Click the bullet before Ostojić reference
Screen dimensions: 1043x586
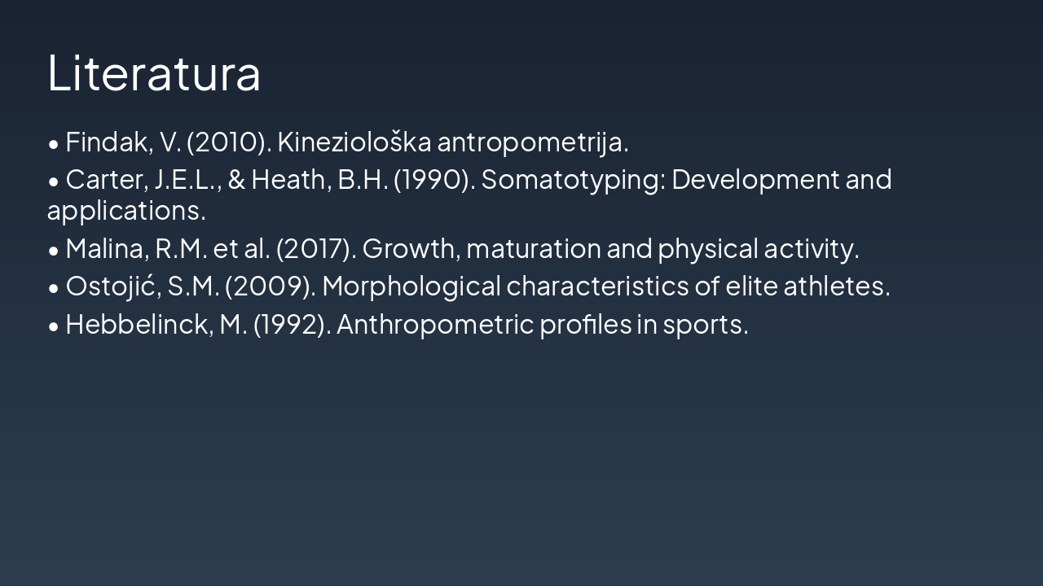54,289
